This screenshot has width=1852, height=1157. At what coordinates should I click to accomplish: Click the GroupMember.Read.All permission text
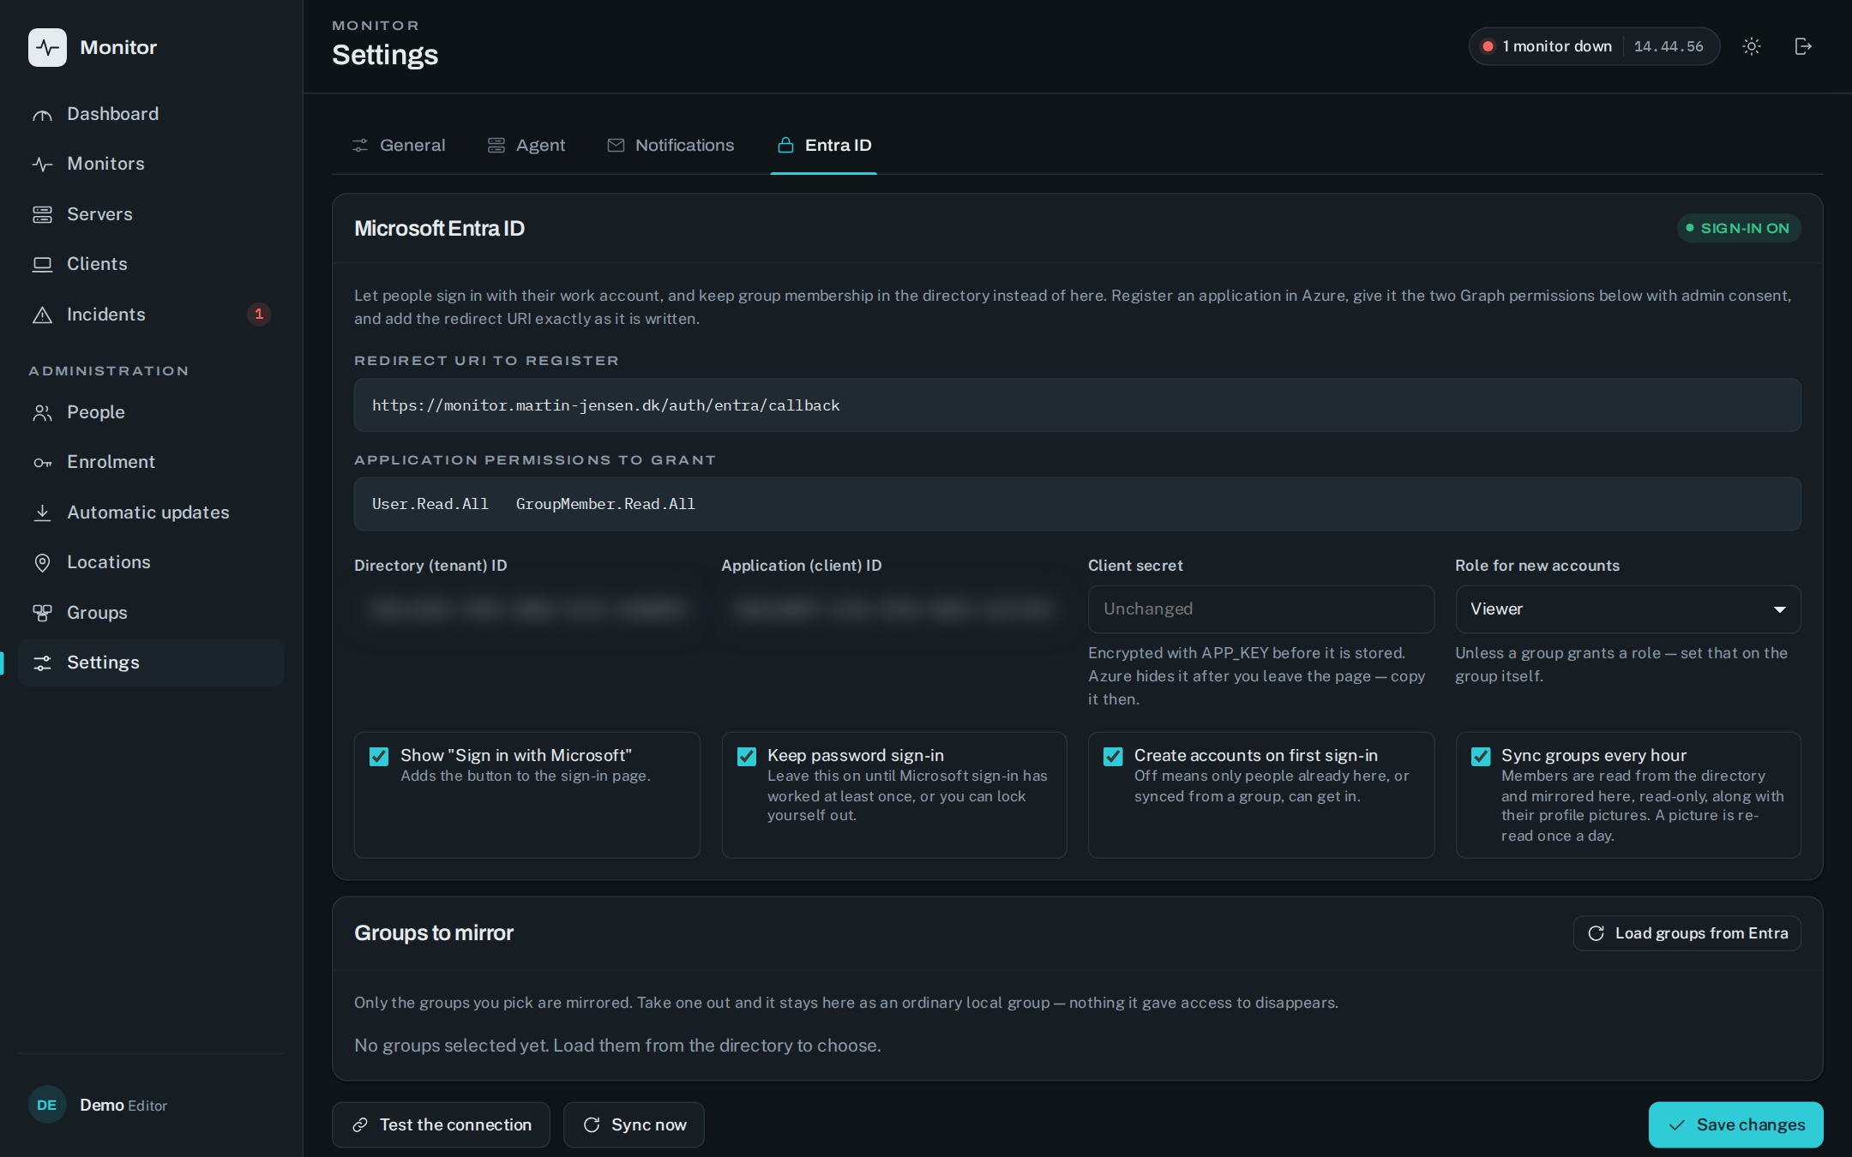[605, 504]
